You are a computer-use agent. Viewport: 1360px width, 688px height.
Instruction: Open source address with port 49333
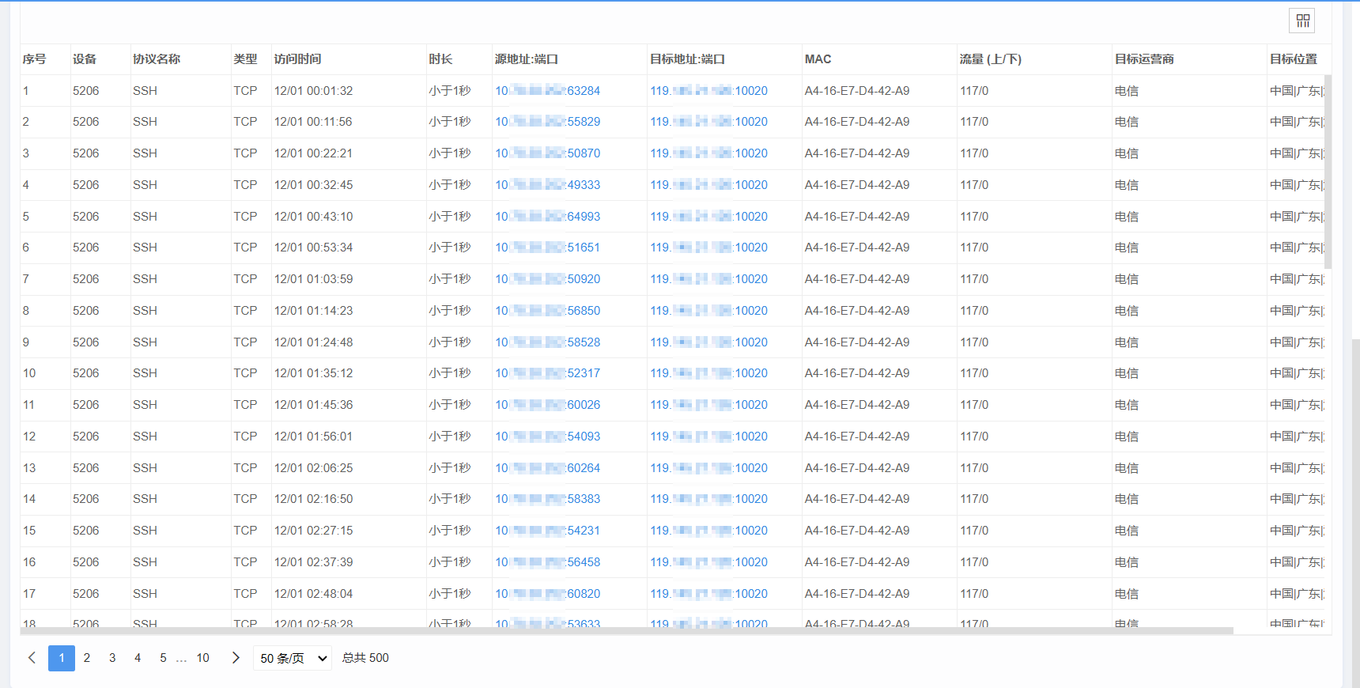(x=547, y=185)
